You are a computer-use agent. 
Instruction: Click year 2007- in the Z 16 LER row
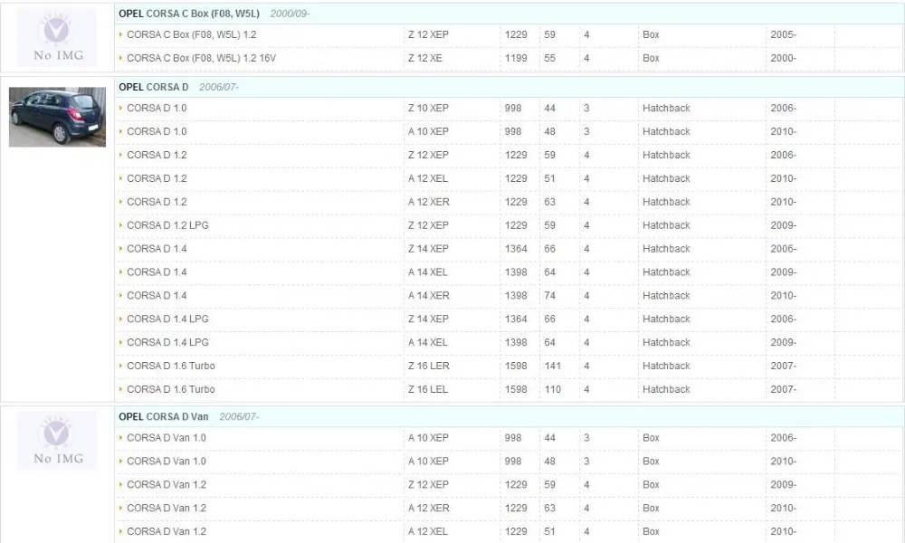point(783,366)
